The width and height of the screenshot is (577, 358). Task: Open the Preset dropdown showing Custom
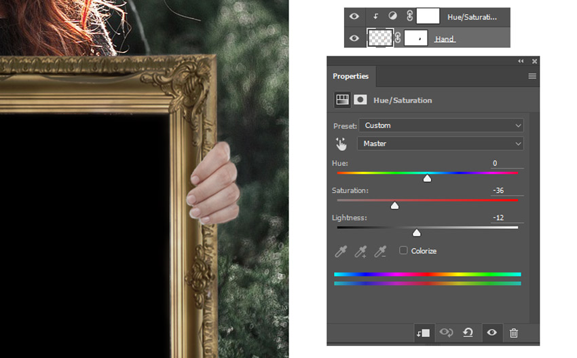(440, 126)
